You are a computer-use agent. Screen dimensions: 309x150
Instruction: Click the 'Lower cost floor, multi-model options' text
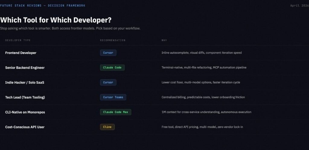pyautogui.click(x=201, y=82)
